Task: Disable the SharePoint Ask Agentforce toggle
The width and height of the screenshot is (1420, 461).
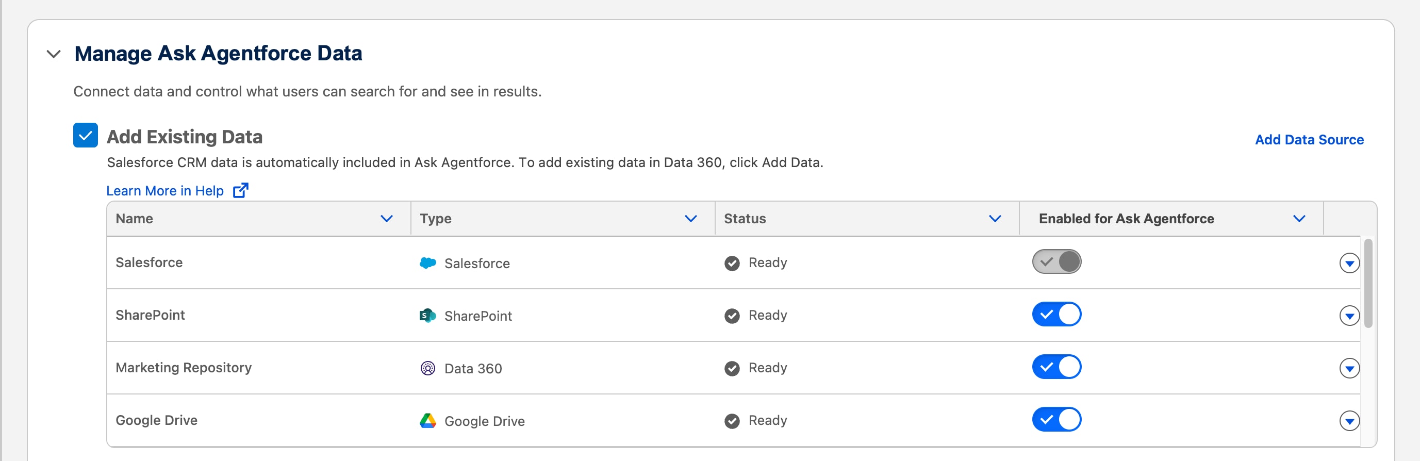Action: click(x=1056, y=315)
